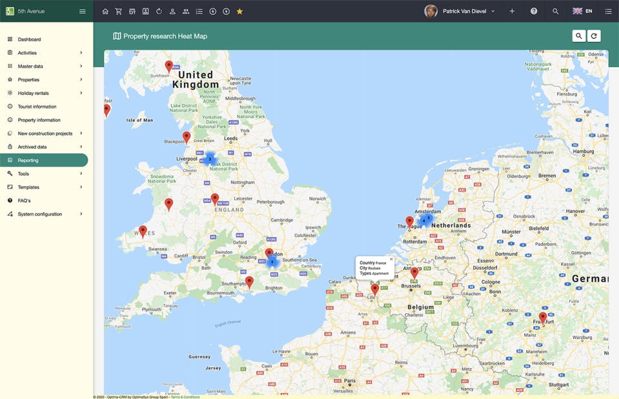Click the red pin near Dumfries

pyautogui.click(x=168, y=66)
